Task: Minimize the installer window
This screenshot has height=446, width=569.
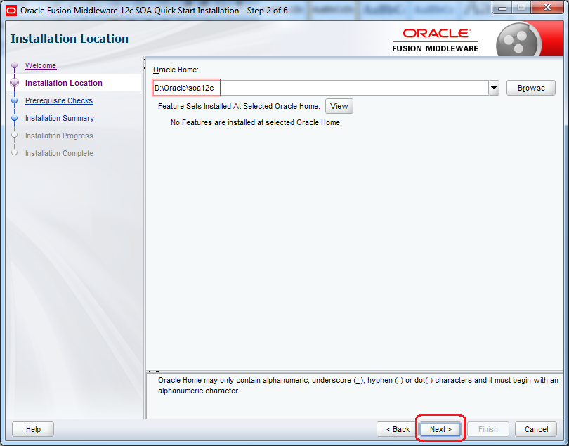Action: coord(502,8)
